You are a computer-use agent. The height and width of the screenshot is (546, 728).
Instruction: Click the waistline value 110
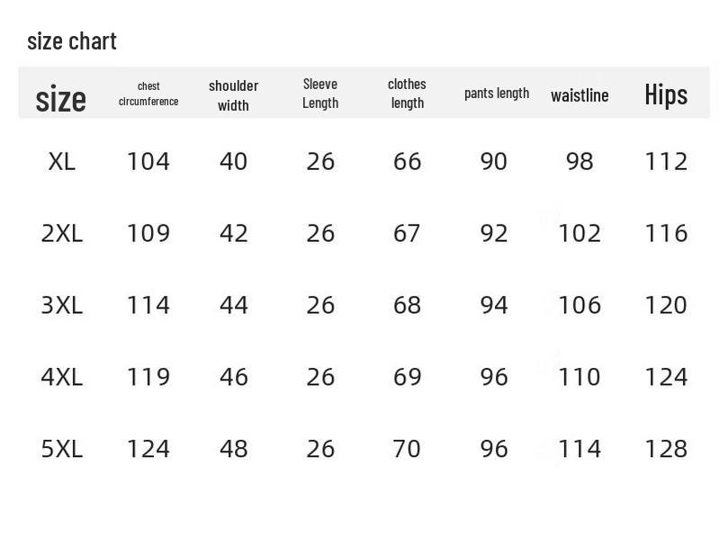click(580, 377)
